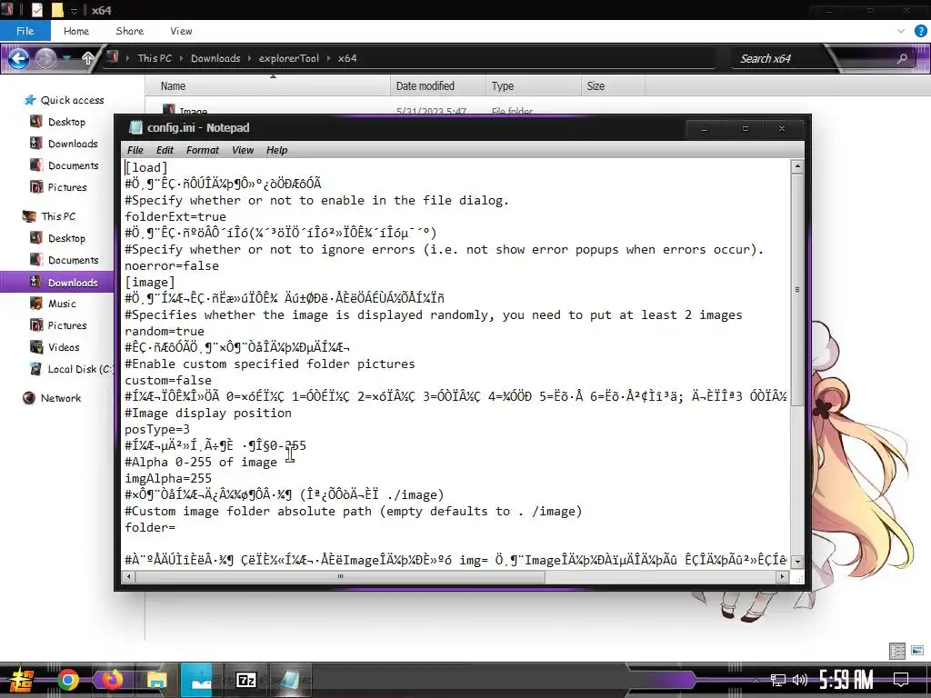Select highlighted Downloads under This PC
The height and width of the screenshot is (698, 931).
coord(57,282)
